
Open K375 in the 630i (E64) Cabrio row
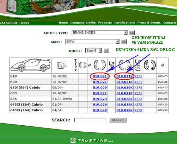coord(138,88)
